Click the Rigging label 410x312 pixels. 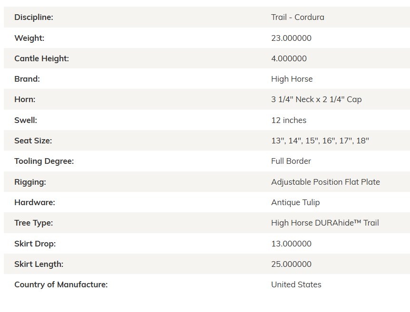30,182
